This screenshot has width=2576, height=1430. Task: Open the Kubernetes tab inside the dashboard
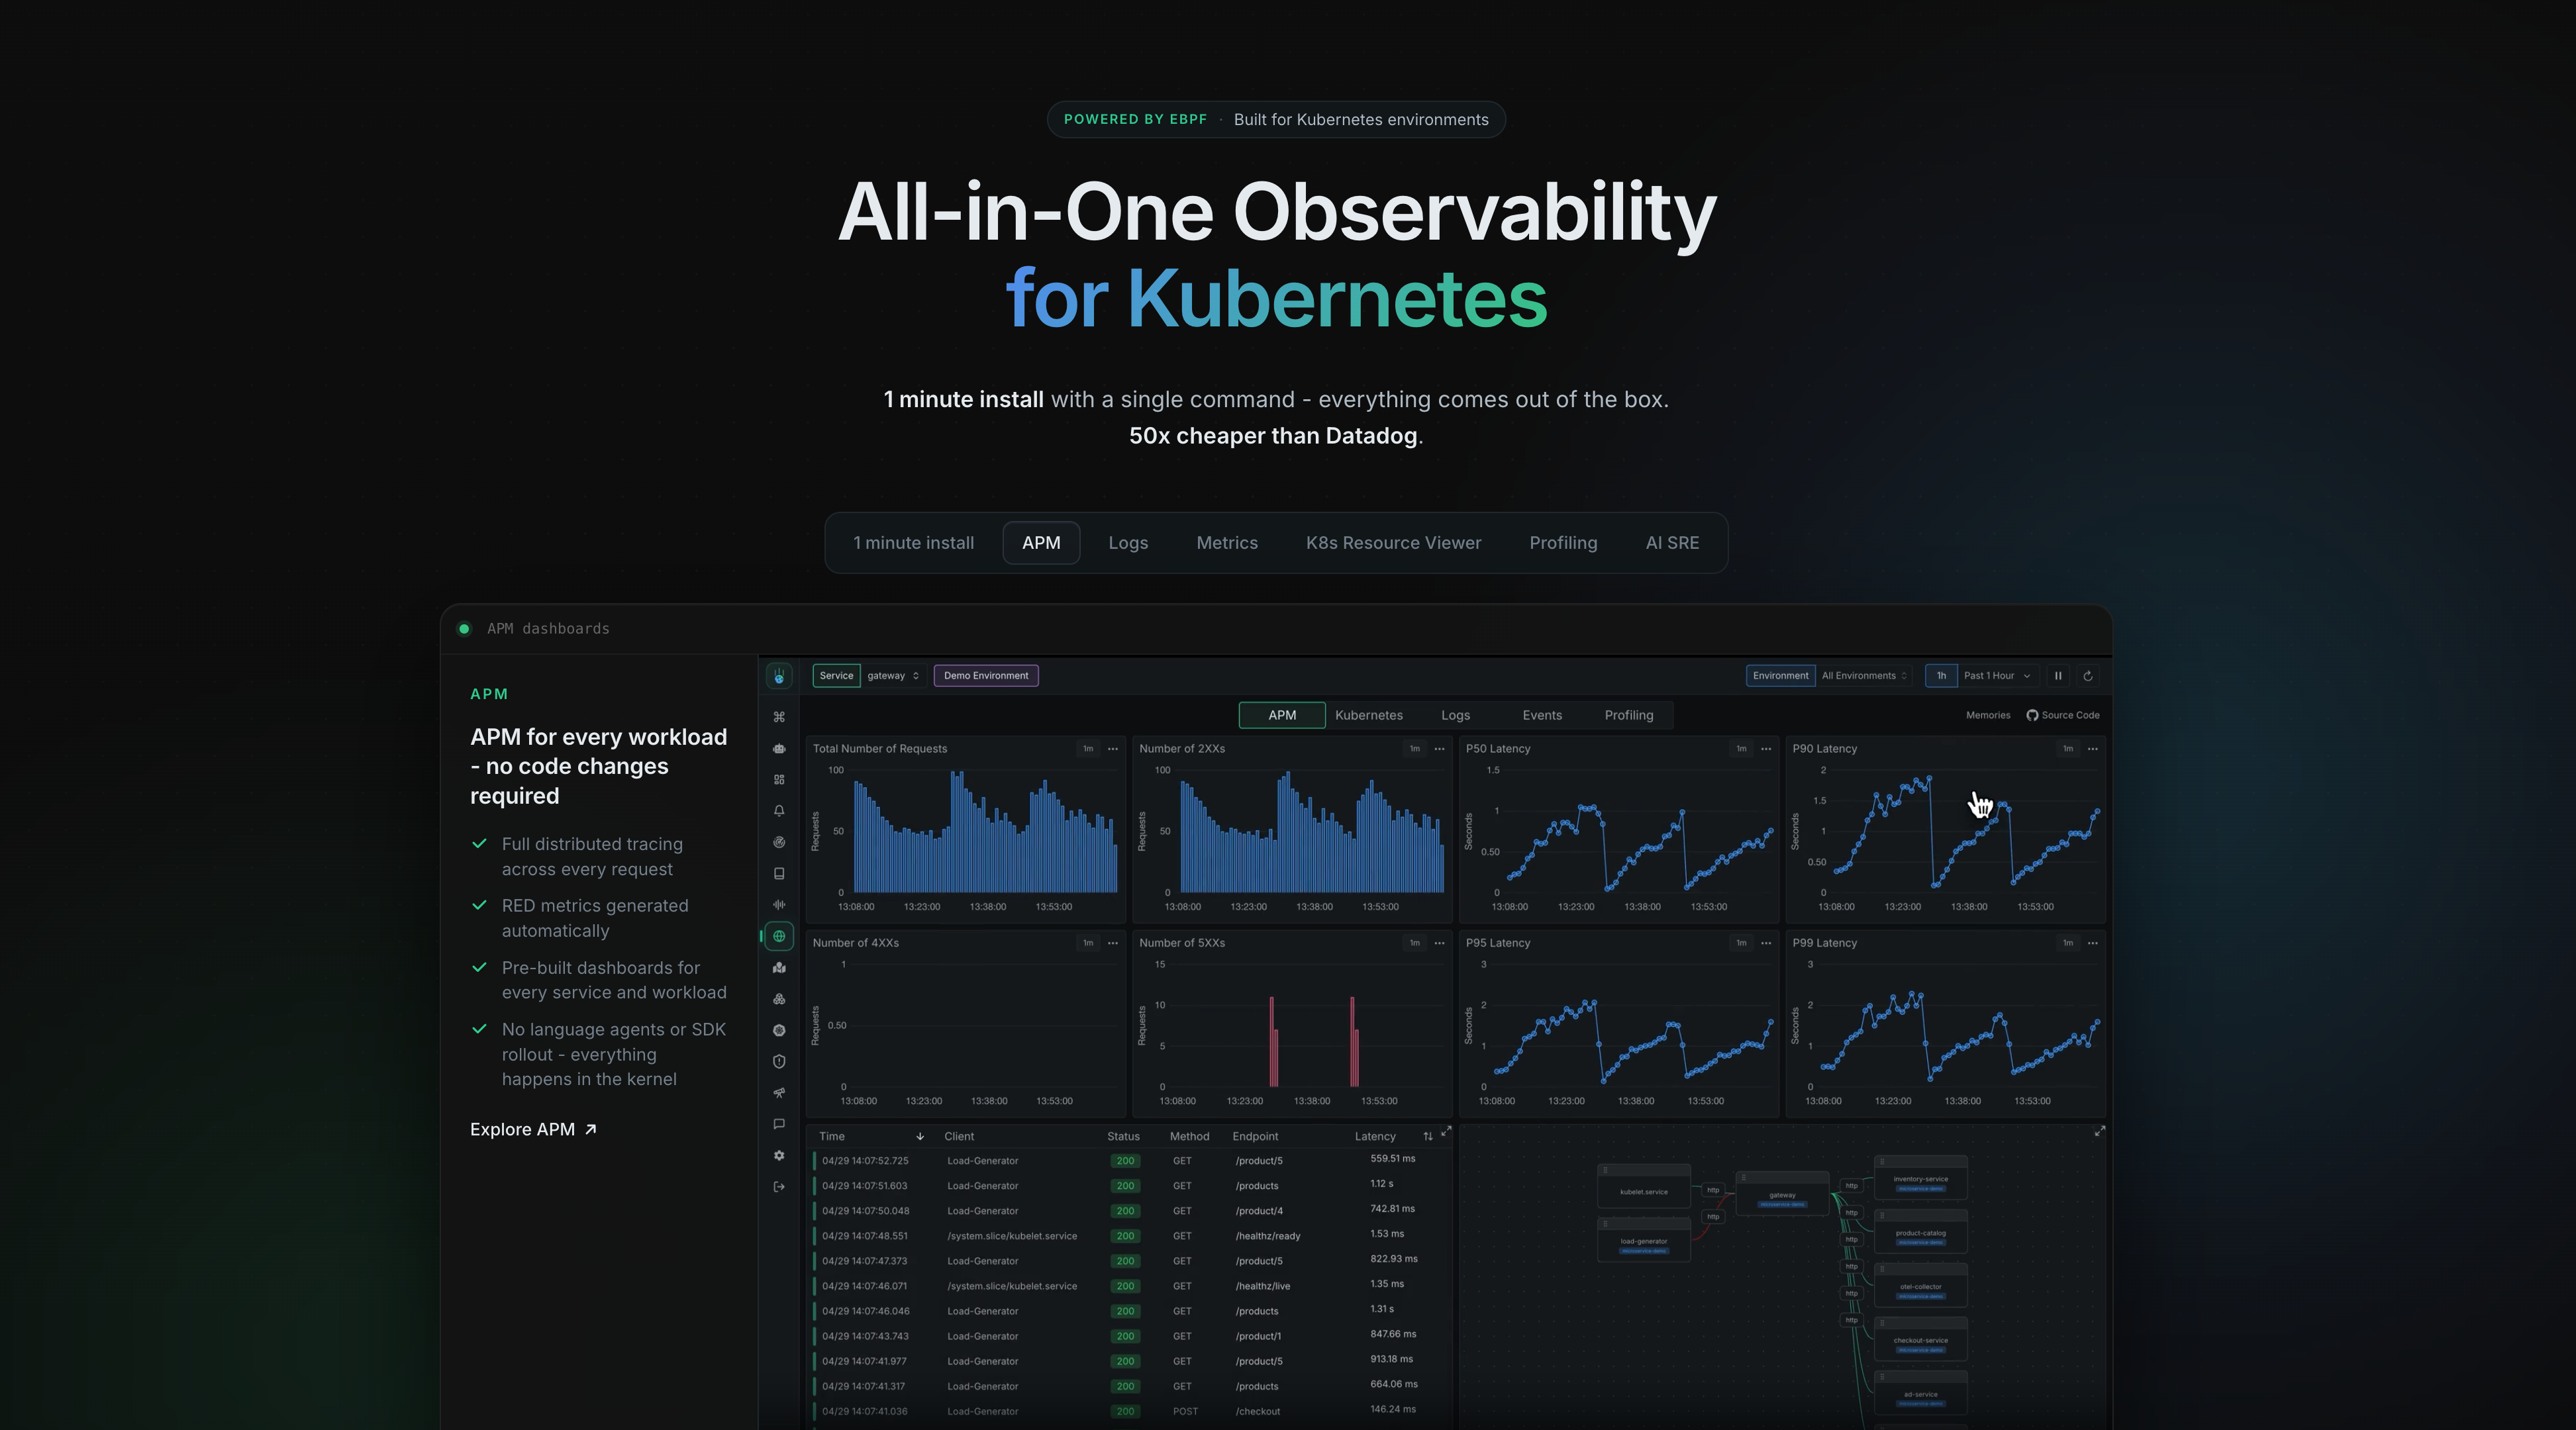point(1368,715)
